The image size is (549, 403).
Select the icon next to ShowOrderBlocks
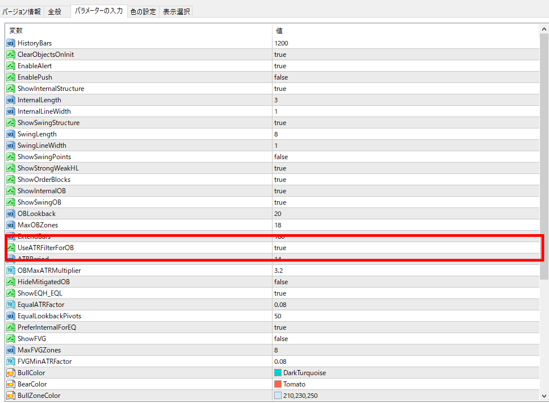11,180
